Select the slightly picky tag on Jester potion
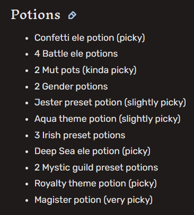This screenshot has width=194, height=215. (154, 102)
